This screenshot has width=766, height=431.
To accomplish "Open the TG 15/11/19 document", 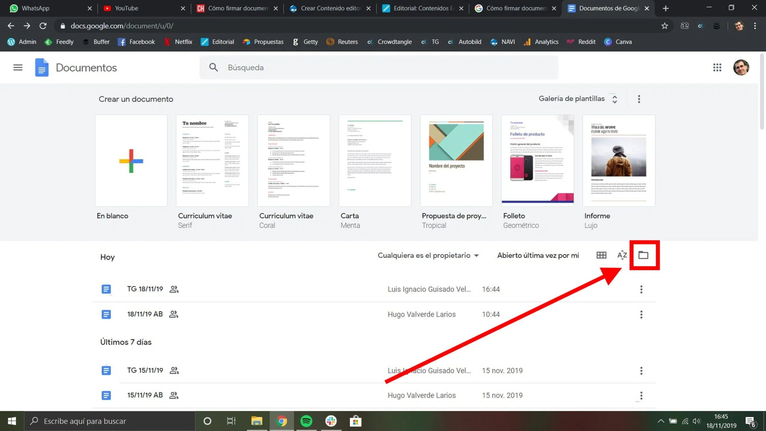I will pyautogui.click(x=145, y=370).
